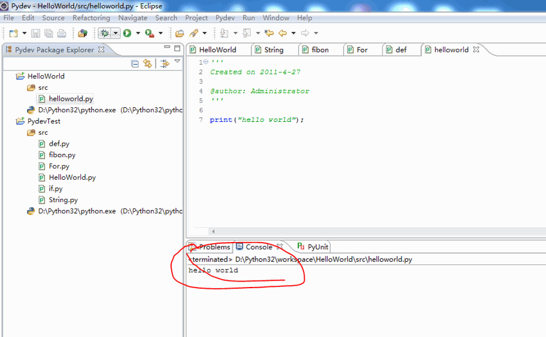Open the Previous Annotation dropdown arrow
The height and width of the screenshot is (337, 546).
(x=258, y=33)
